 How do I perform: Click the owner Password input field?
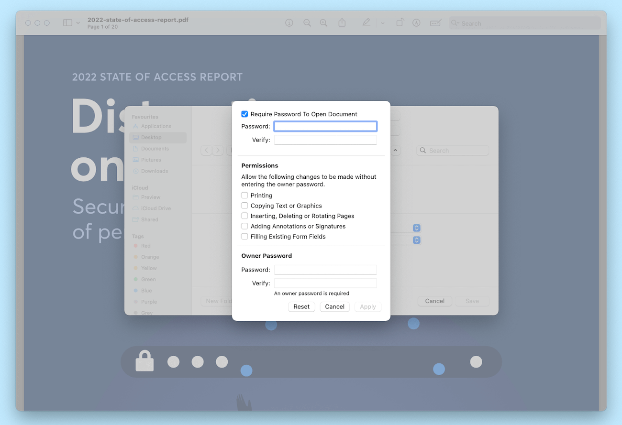325,269
